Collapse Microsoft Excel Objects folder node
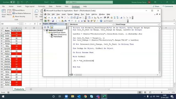The width and height of the screenshot is (176, 99). pyautogui.click(x=47, y=32)
